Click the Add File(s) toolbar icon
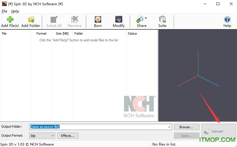Screen dimensions: 237x147 [10, 20]
